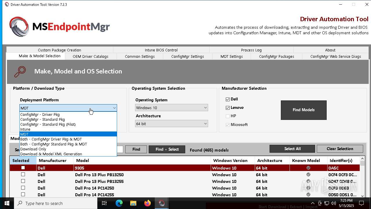Open the notification center icon

362,203
